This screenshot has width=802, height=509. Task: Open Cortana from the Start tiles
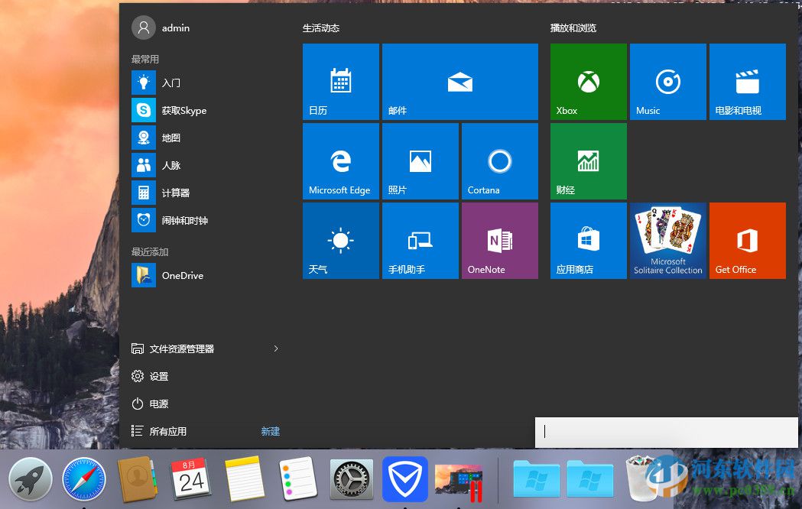point(499,160)
